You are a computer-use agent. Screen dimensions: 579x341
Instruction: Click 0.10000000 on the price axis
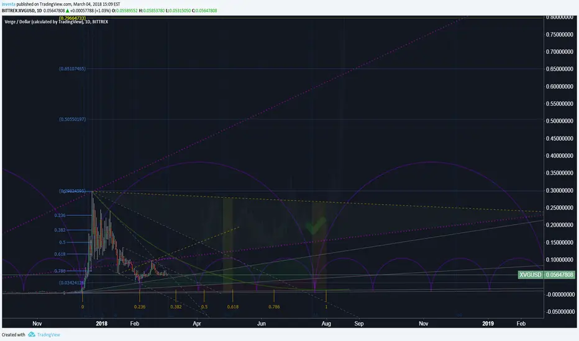(x=559, y=260)
